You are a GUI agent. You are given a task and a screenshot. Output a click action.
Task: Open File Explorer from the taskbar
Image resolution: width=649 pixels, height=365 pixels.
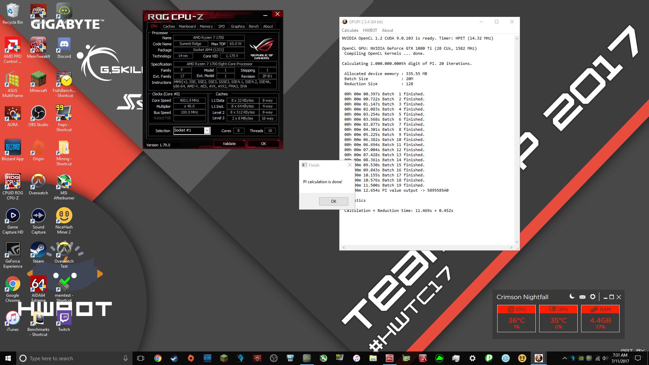(x=373, y=358)
